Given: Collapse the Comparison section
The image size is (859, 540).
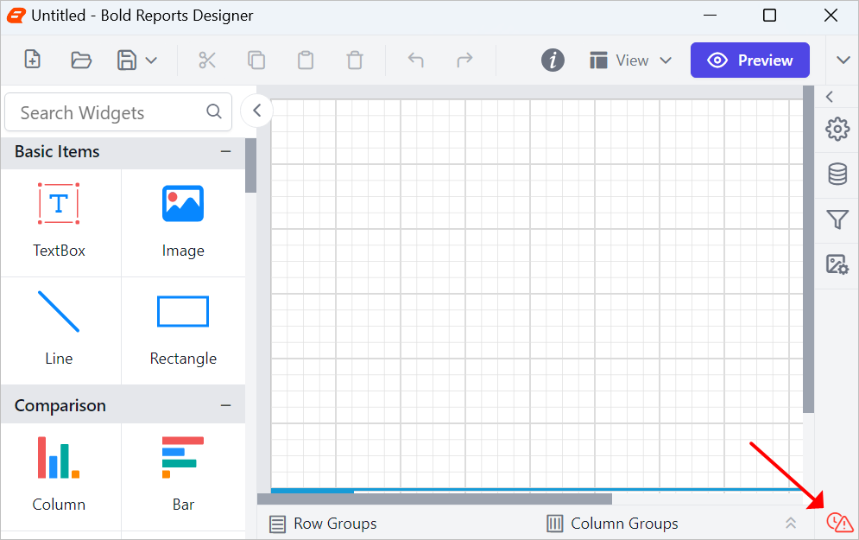Looking at the screenshot, I should tap(225, 406).
